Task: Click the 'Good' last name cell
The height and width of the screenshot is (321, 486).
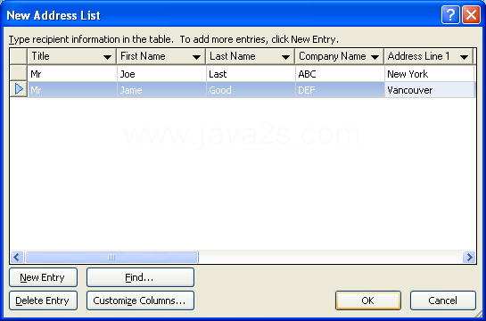Action: pyautogui.click(x=251, y=90)
